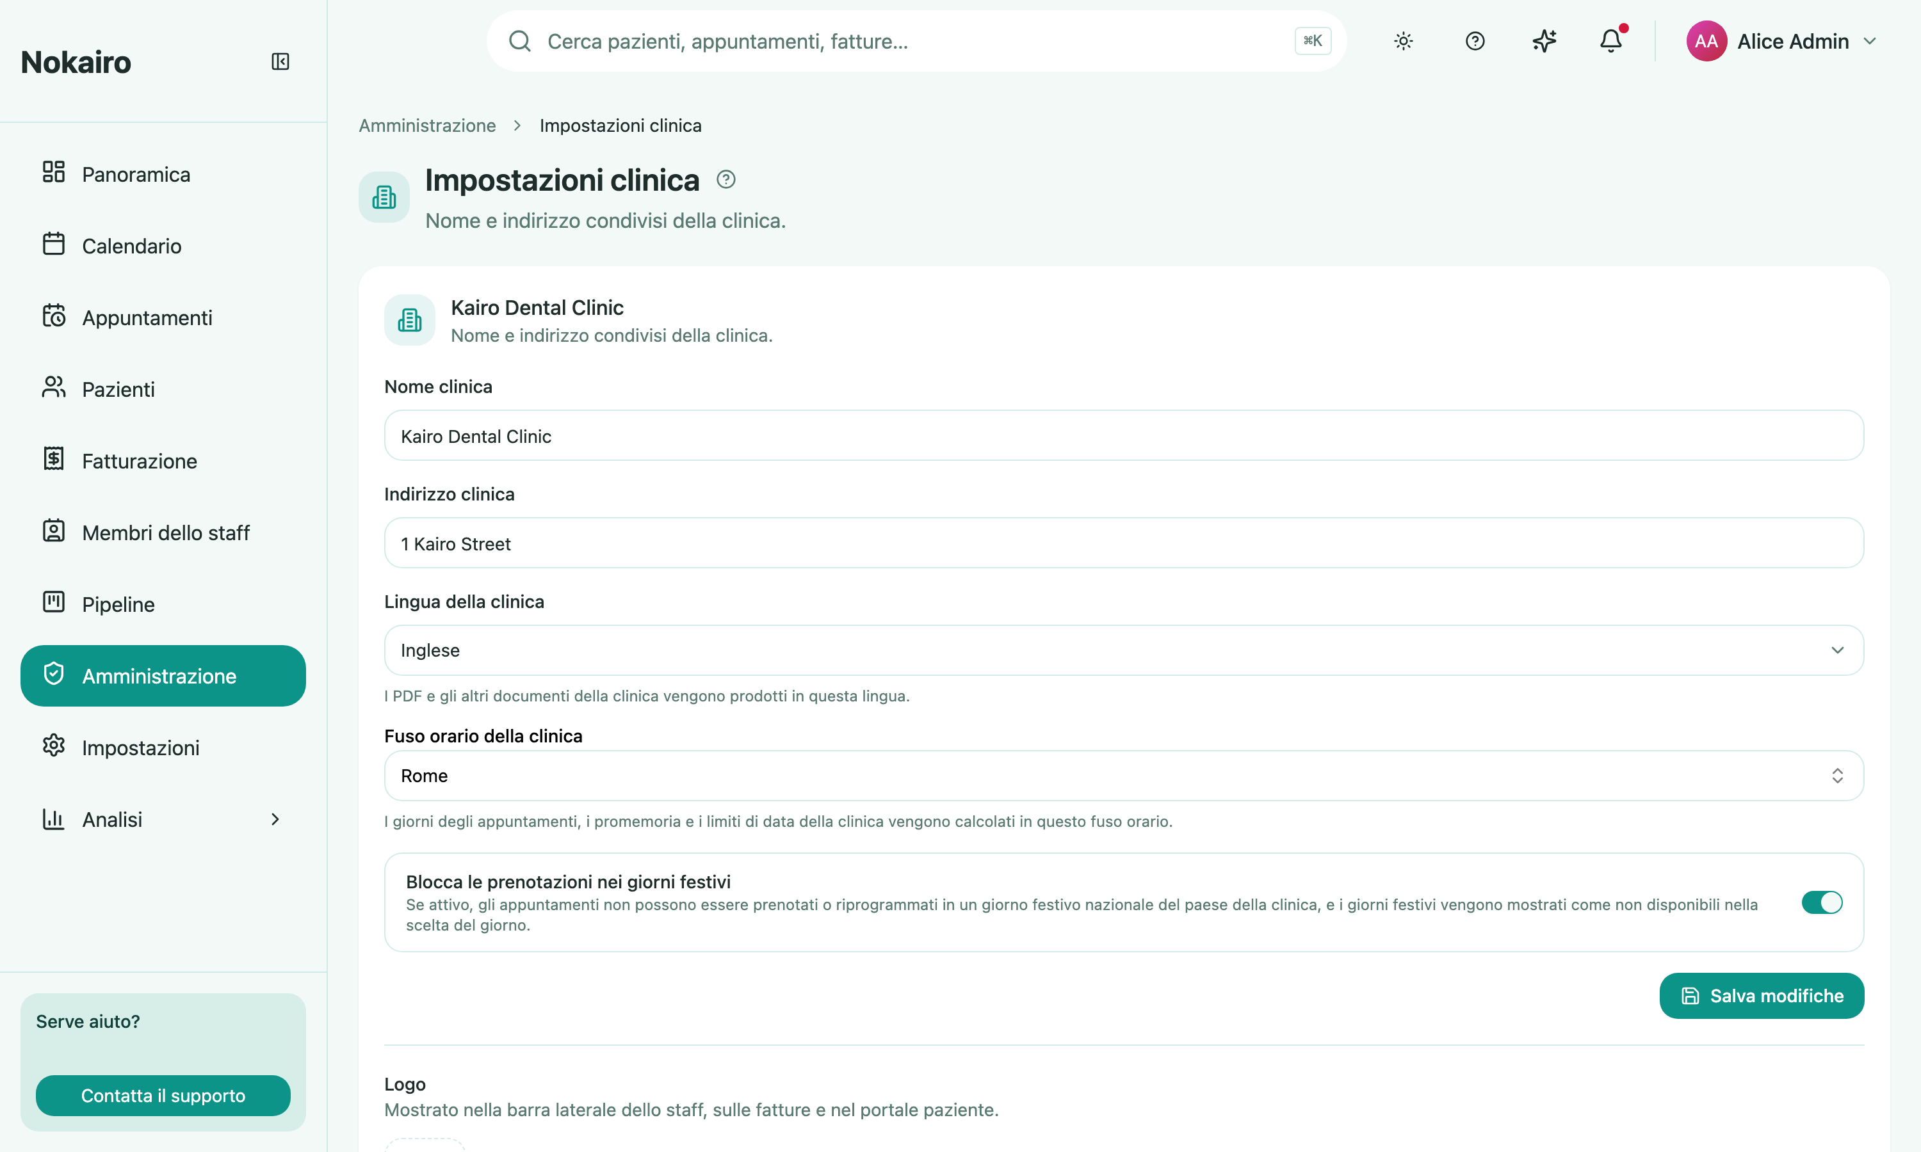The width and height of the screenshot is (1921, 1152).
Task: Click the Fatturazione receipt icon
Action: (x=54, y=459)
